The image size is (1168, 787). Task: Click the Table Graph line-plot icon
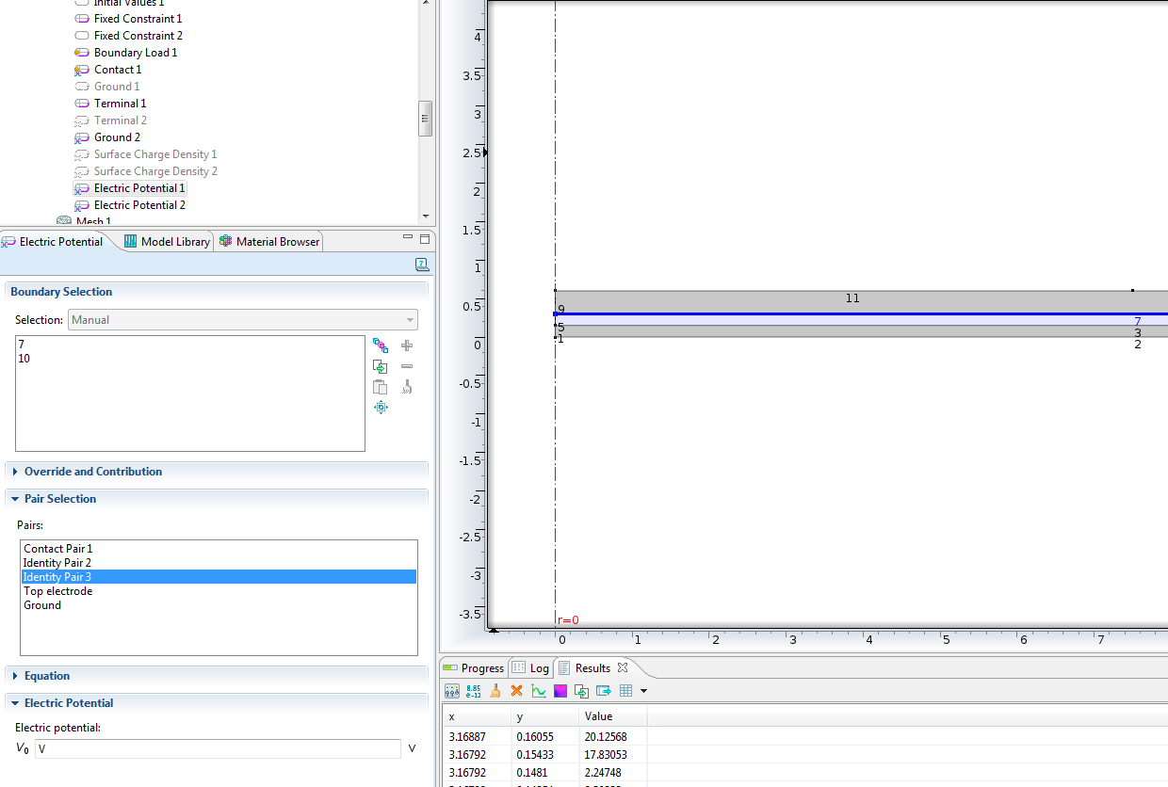(x=538, y=691)
